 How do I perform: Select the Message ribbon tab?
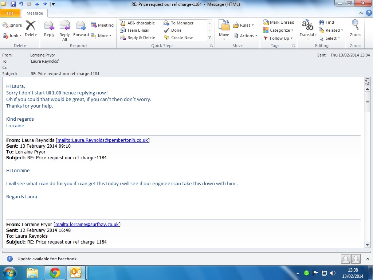pyautogui.click(x=35, y=13)
